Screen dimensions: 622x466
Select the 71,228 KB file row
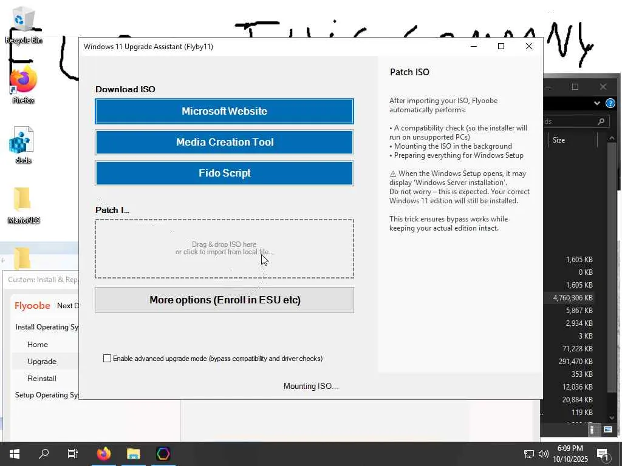(569, 349)
